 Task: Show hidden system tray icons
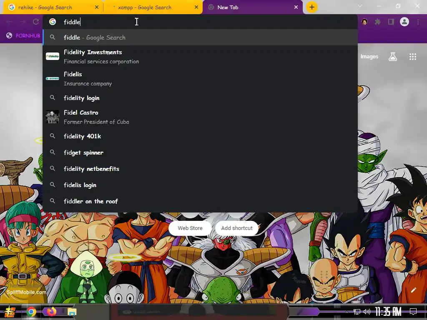[x=347, y=312]
